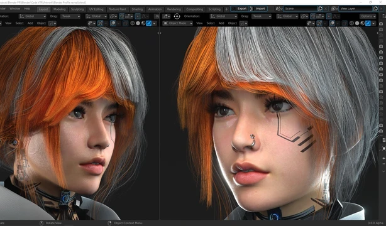Select rendered shading in left viewport
The height and width of the screenshot is (226, 386).
pyautogui.click(x=149, y=23)
